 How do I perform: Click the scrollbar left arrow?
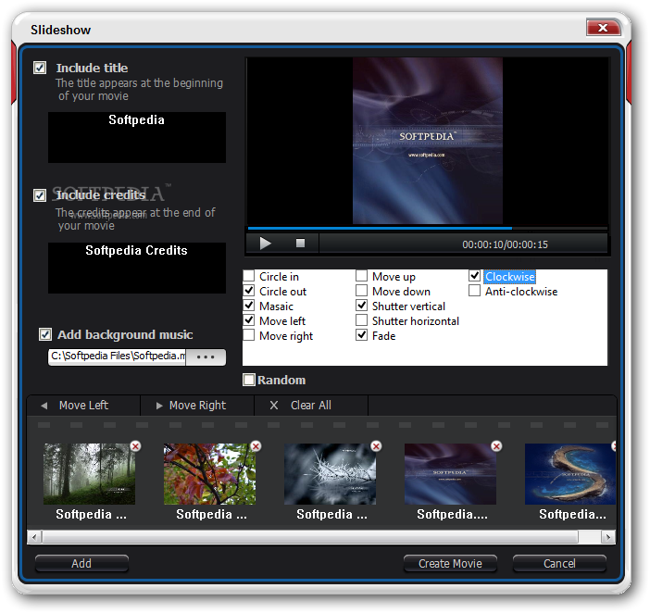point(34,538)
